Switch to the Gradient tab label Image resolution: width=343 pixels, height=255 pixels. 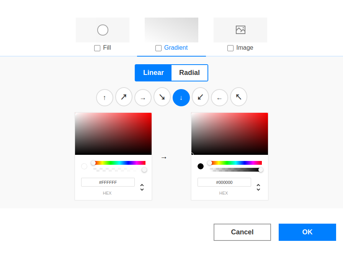(x=176, y=48)
